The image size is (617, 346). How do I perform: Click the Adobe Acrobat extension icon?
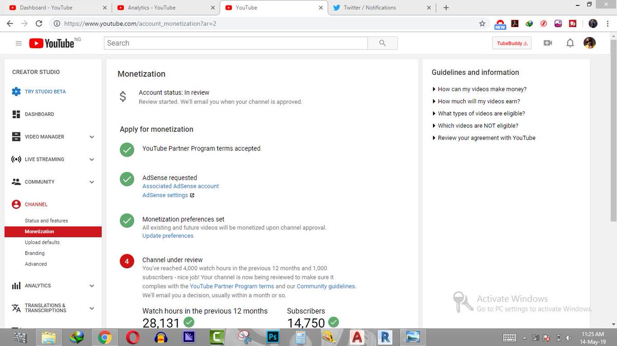click(x=514, y=24)
